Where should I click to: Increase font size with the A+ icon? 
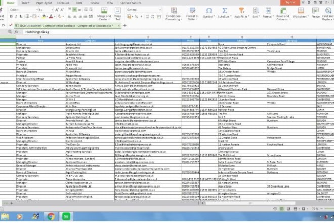[x=57, y=10]
